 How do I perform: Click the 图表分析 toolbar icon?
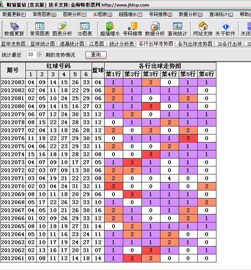62,29
